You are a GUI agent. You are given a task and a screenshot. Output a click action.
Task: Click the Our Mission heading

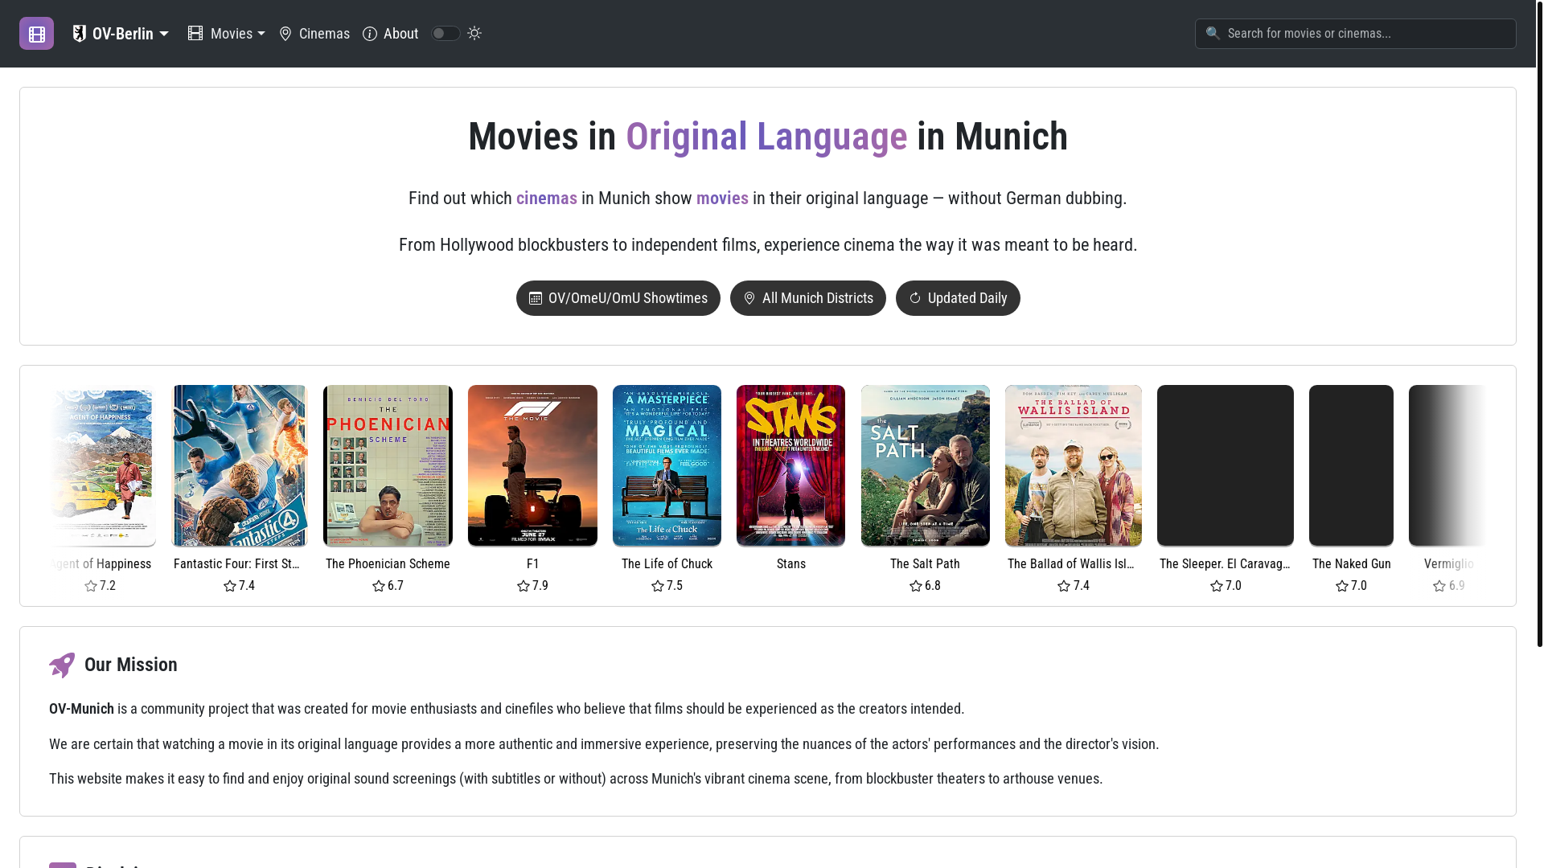coord(131,665)
